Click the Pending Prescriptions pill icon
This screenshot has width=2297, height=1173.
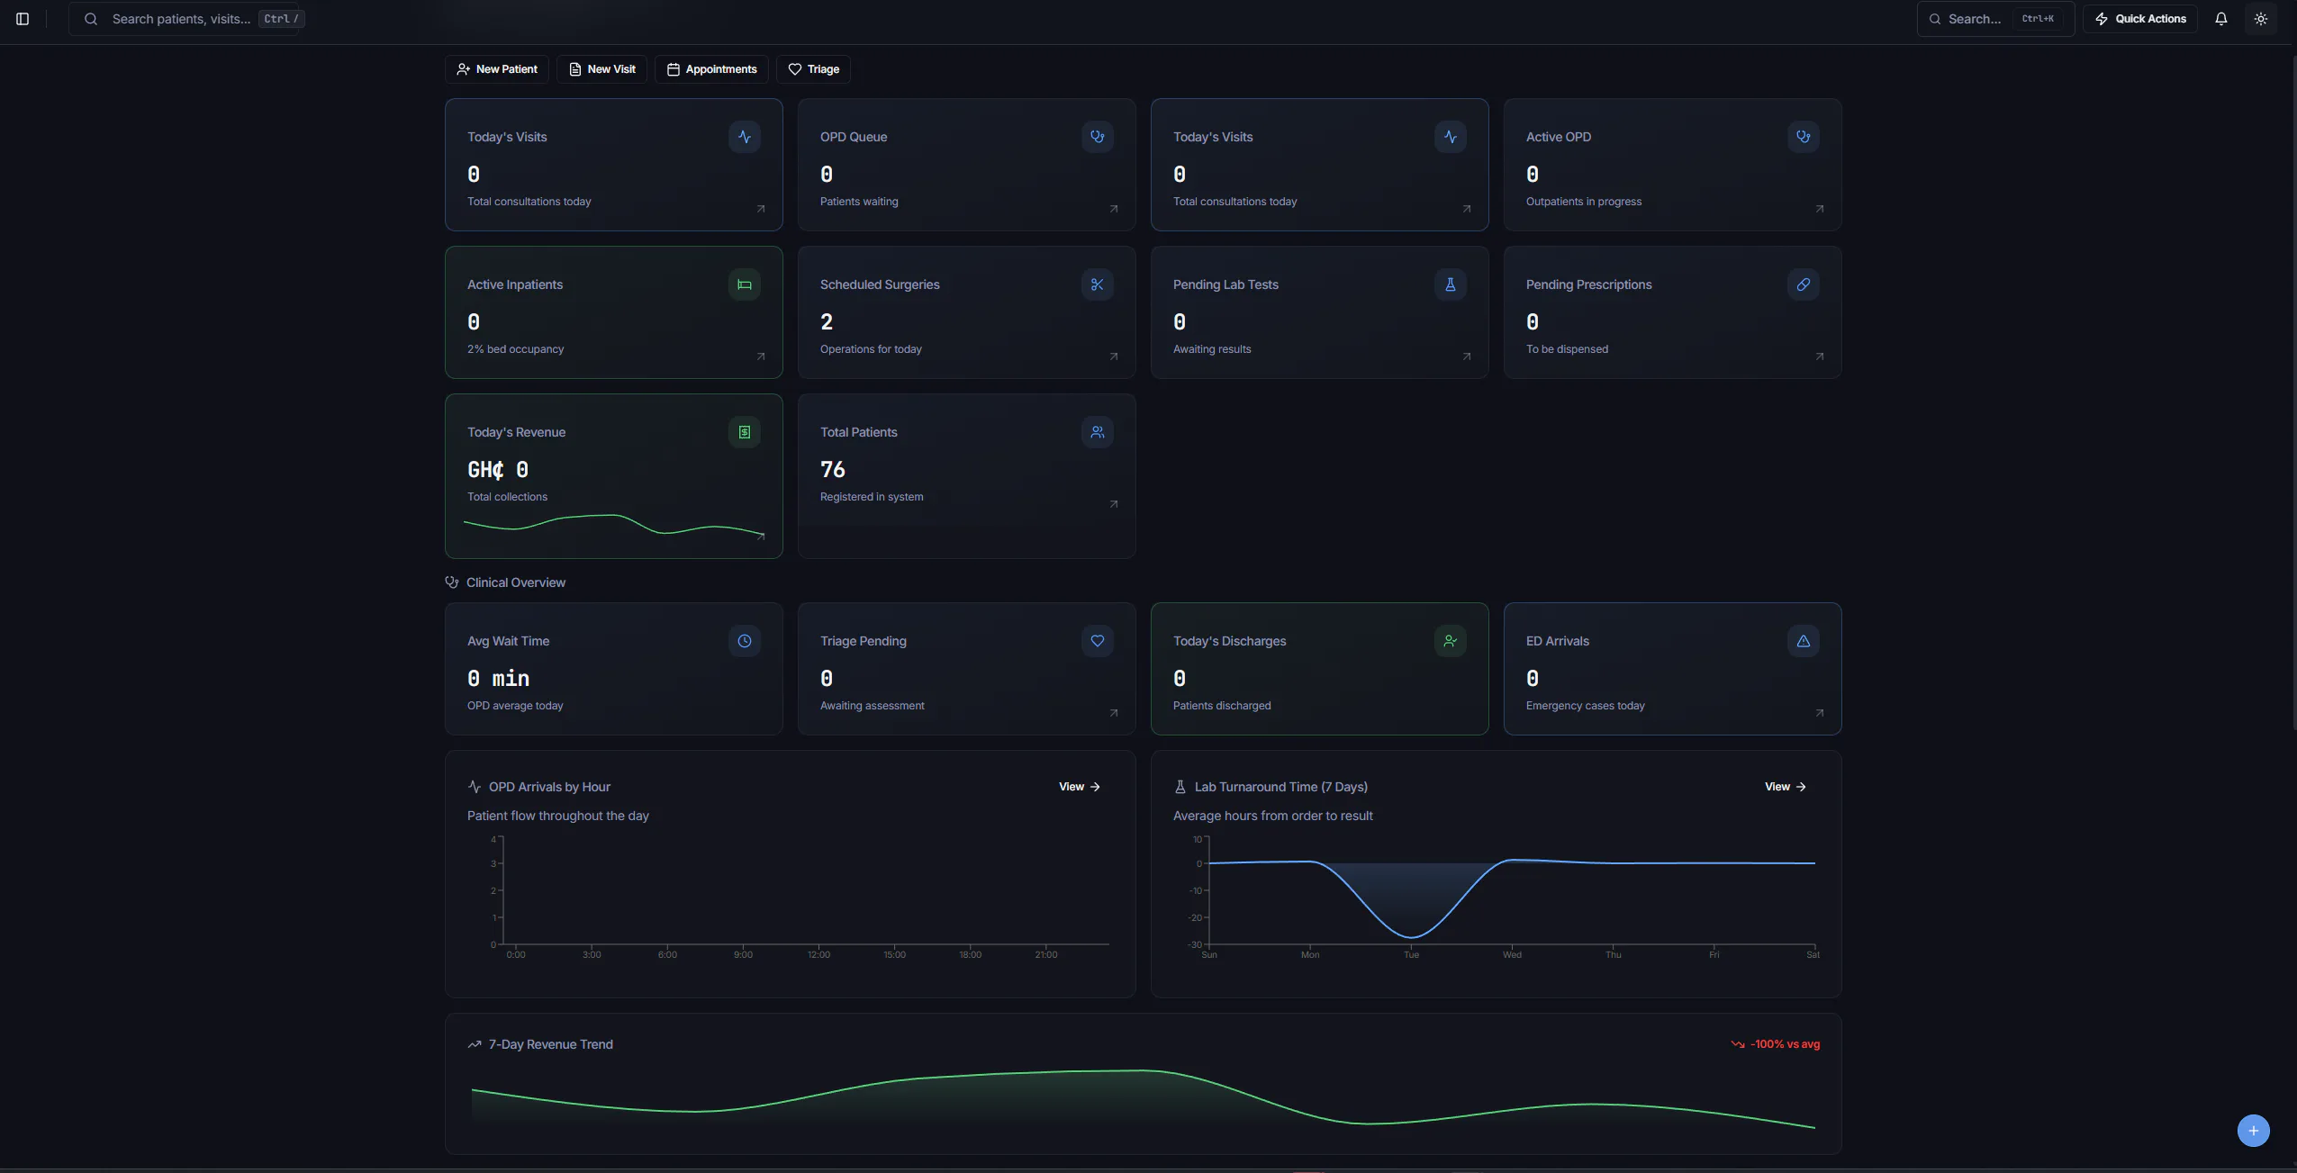point(1803,284)
